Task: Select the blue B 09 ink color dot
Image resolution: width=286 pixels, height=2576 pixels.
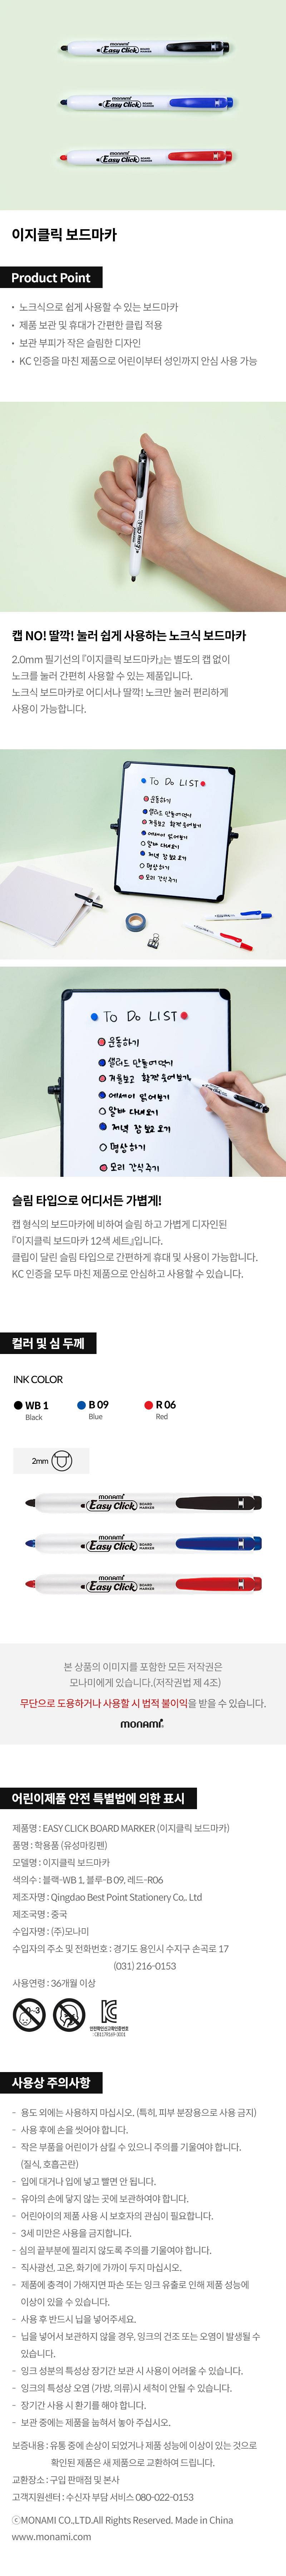Action: [x=82, y=1405]
